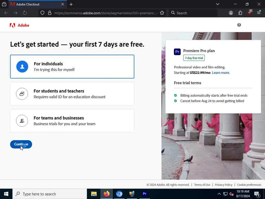Click text 'Cancel before Aug 24 to avoid getting billed'

click(x=212, y=101)
